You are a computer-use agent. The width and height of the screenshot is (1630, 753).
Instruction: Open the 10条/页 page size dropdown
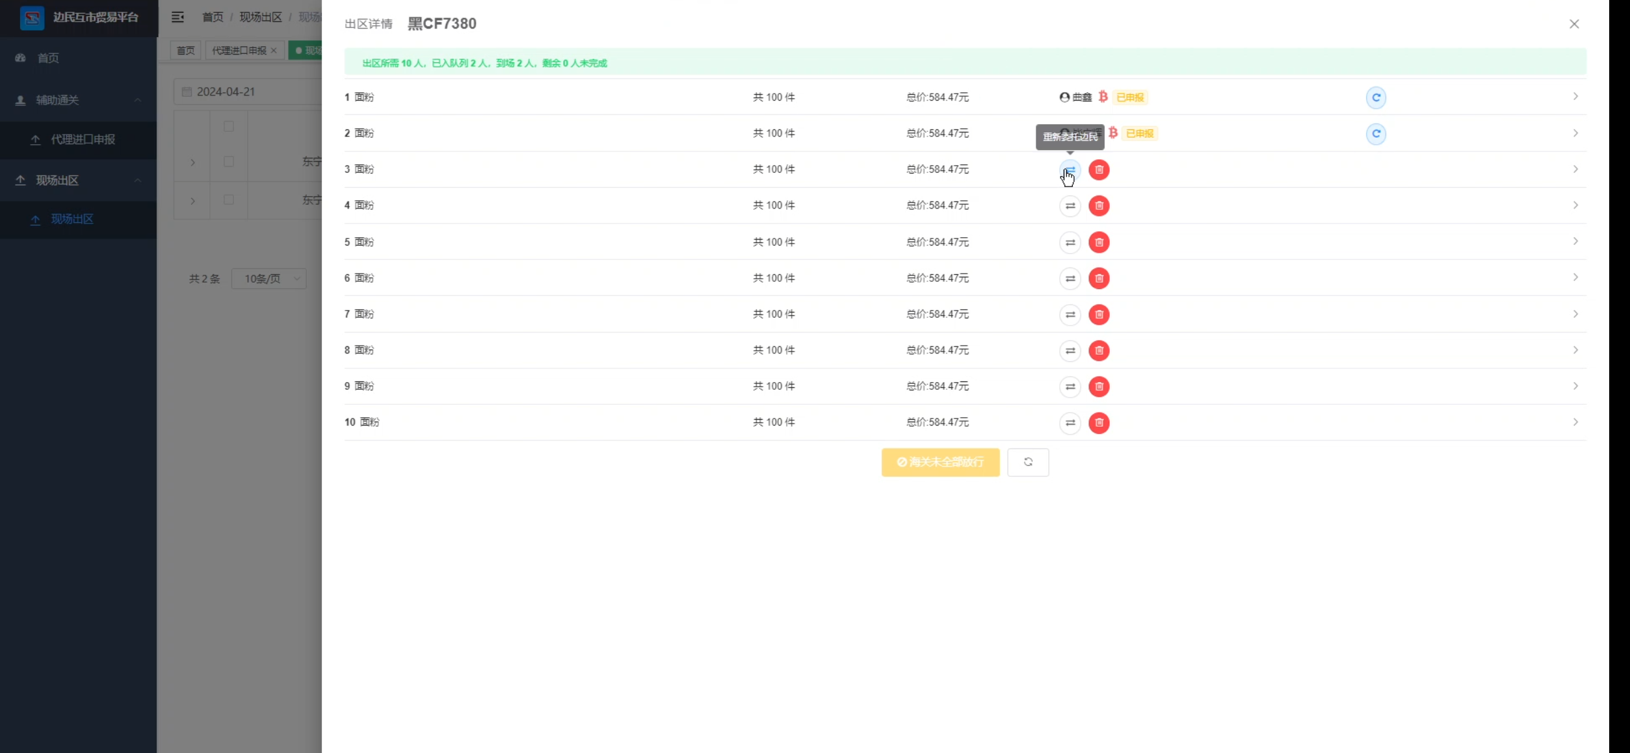click(x=269, y=279)
